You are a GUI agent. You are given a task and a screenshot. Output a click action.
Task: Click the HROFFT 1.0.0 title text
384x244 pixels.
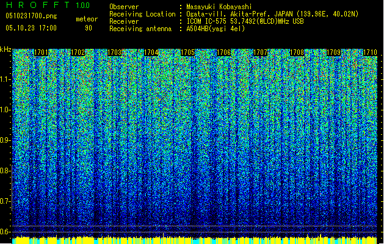click(48, 5)
